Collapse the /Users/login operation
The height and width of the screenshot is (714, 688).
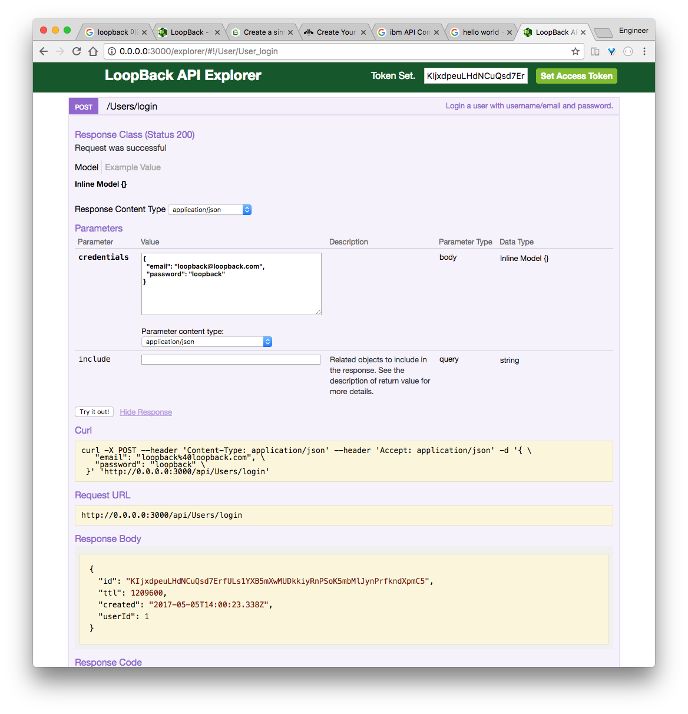(132, 107)
